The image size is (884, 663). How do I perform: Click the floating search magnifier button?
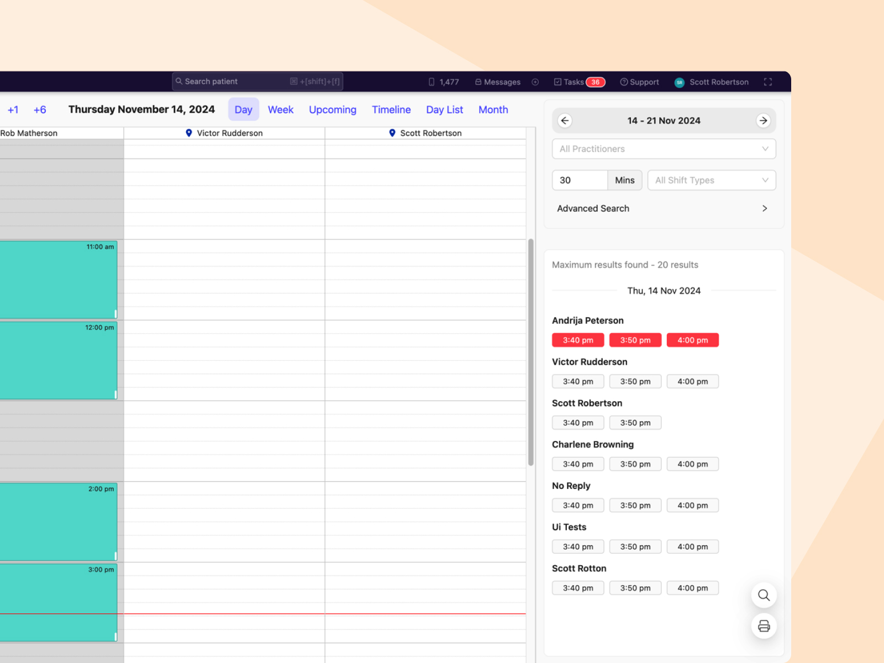click(764, 595)
